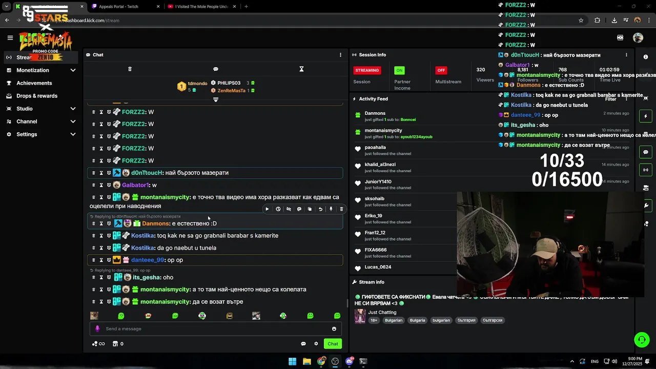
Task: Toggle the Multistream OFF switch
Action: pos(441,70)
